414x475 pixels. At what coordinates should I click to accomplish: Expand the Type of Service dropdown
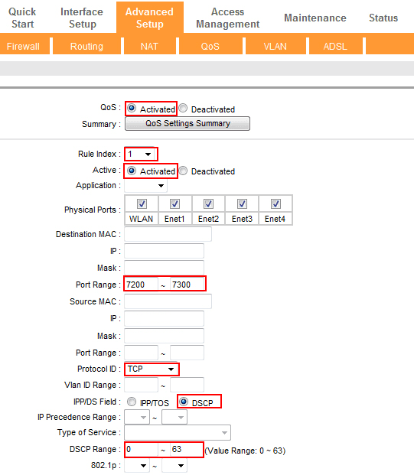pyautogui.click(x=178, y=433)
